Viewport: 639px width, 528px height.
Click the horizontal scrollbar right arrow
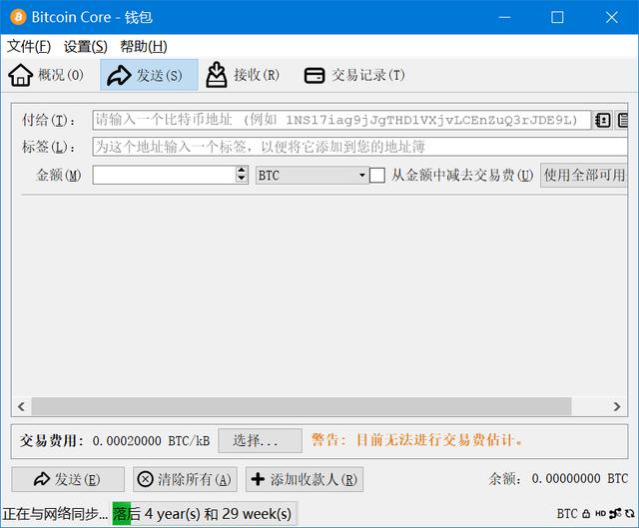(617, 406)
